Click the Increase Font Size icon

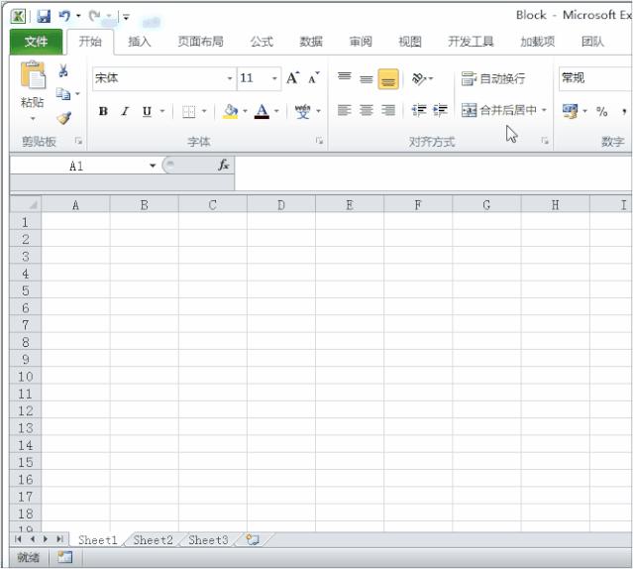[x=293, y=78]
